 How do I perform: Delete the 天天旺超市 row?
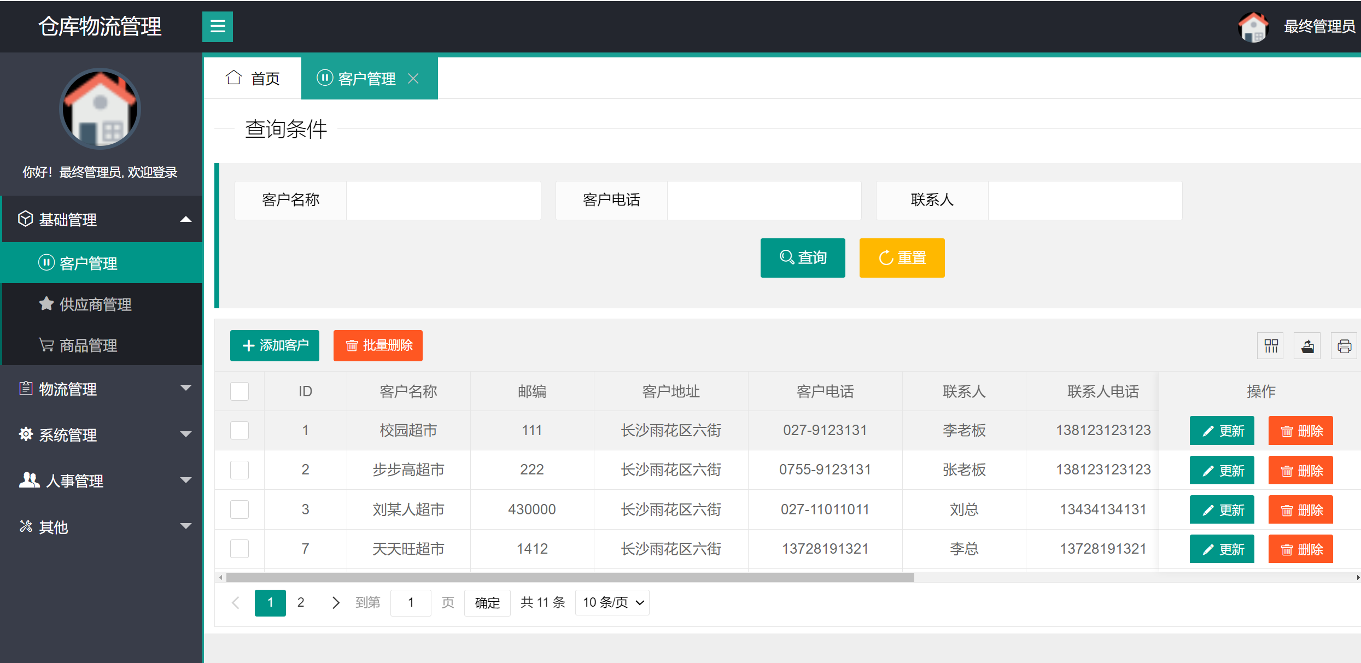coord(1301,549)
